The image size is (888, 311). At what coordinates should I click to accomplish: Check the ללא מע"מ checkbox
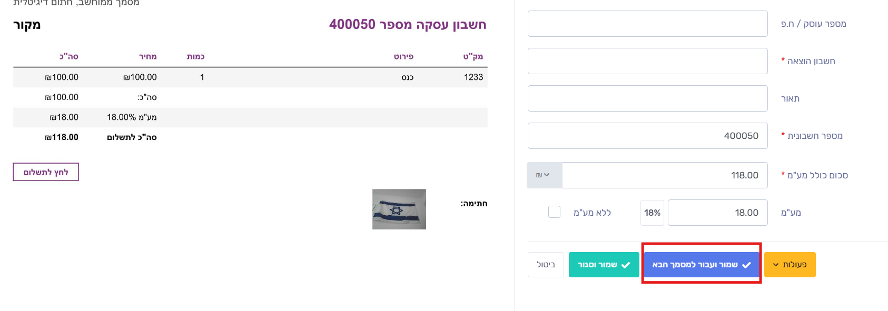[x=554, y=212]
